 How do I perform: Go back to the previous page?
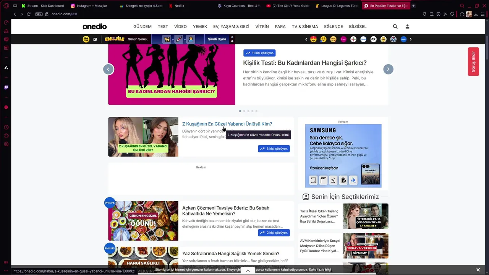tap(15, 14)
